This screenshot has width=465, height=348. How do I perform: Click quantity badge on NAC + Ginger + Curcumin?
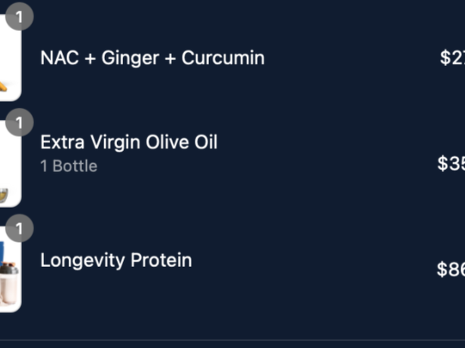[x=19, y=17]
